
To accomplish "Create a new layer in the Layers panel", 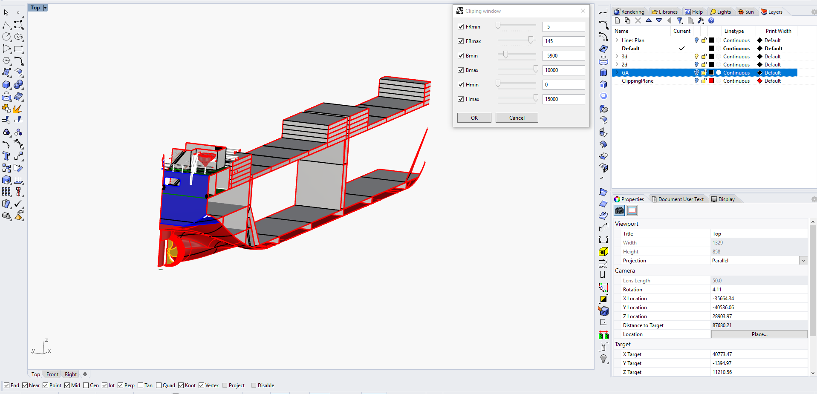I will 617,20.
